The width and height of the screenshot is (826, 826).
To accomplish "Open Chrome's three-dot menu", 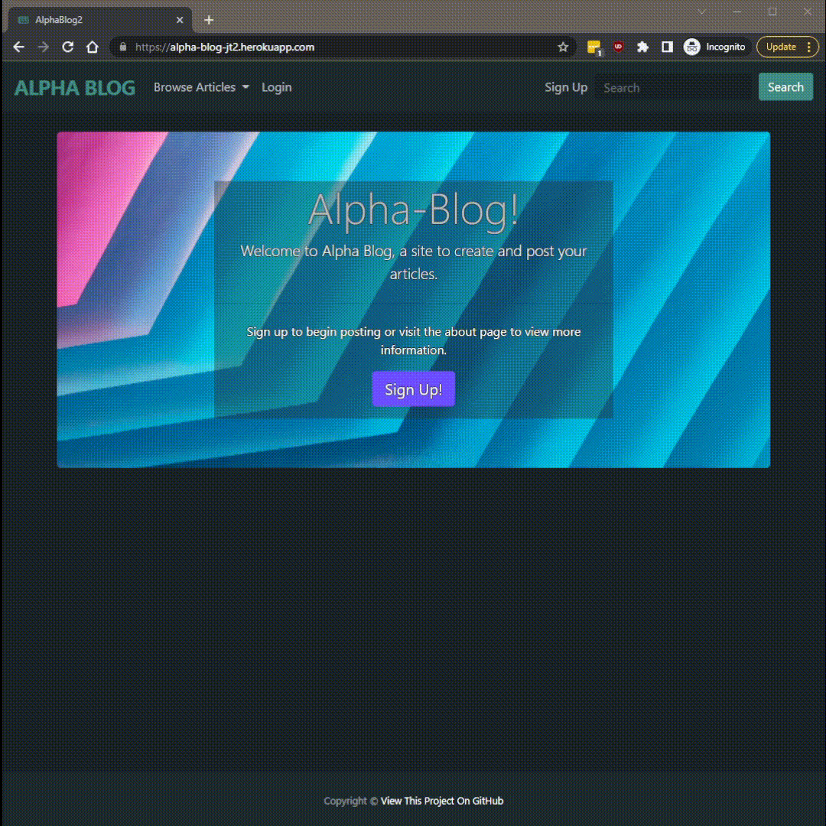I will point(808,47).
